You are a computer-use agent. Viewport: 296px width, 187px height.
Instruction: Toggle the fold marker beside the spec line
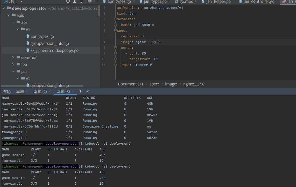pos(115,31)
